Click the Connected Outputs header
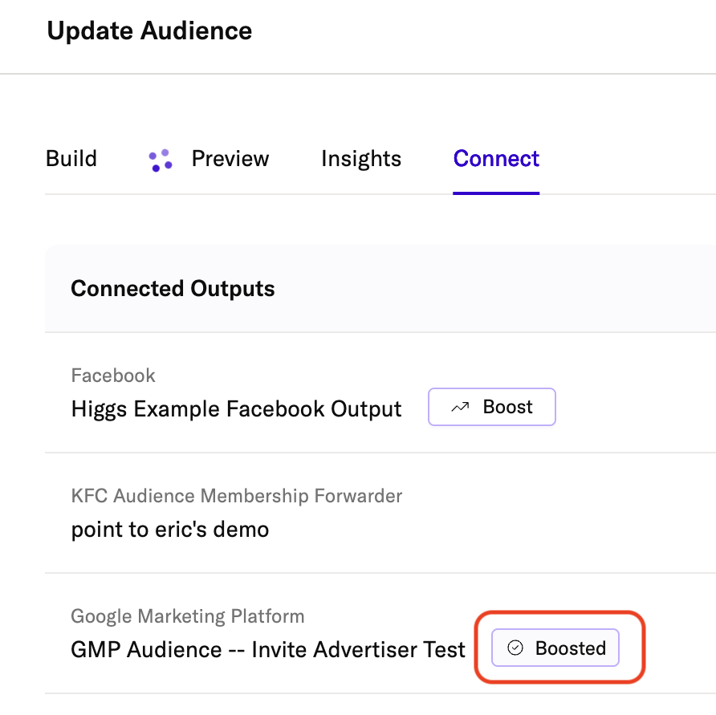The height and width of the screenshot is (715, 716). 173,289
